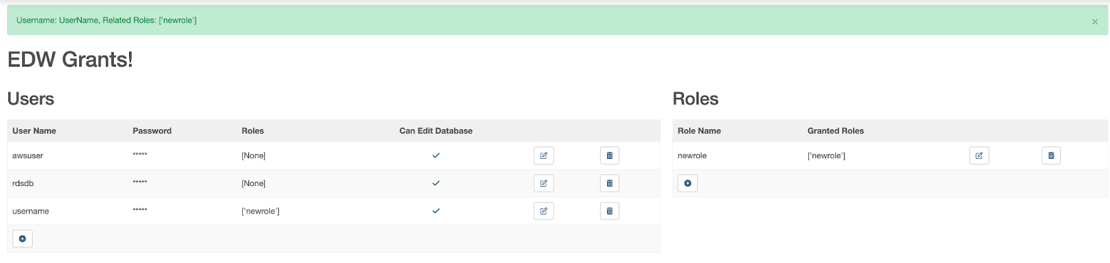Click the Role Name column header
1110x263 pixels.
click(x=699, y=130)
